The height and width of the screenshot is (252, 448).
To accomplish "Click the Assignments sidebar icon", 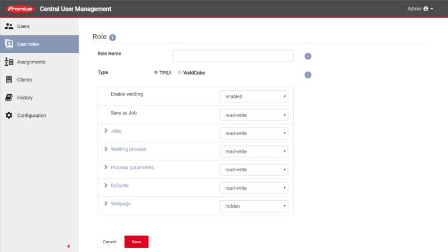I will [x=9, y=62].
